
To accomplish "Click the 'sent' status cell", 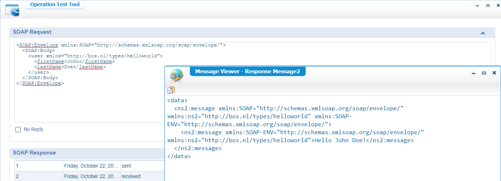I will pyautogui.click(x=142, y=166).
